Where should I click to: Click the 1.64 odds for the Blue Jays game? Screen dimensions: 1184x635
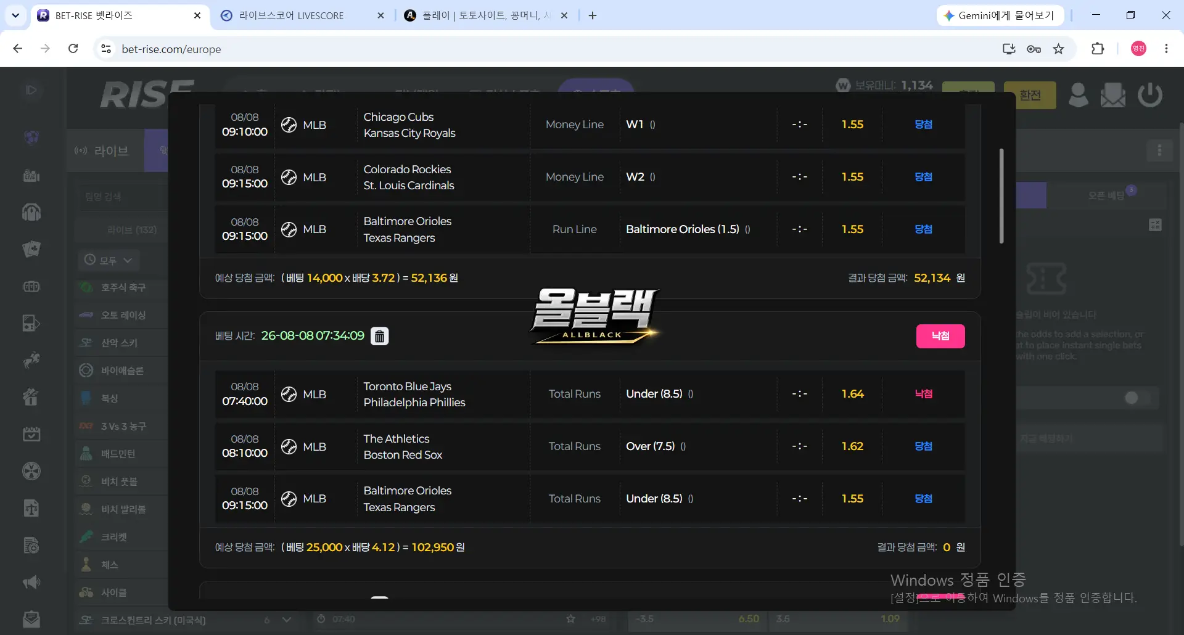(852, 394)
